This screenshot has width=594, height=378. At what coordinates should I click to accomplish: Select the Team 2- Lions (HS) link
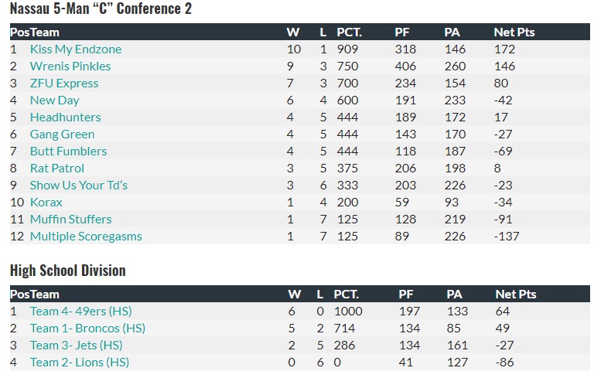[79, 363]
